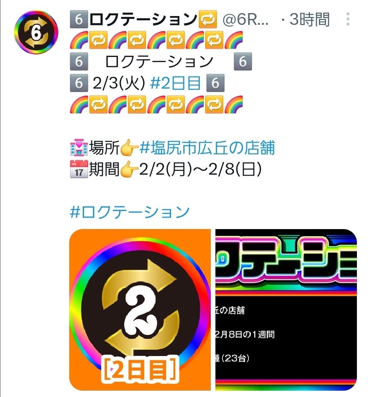
Task: Open the ロクテーション display name profile
Action: [x=143, y=19]
